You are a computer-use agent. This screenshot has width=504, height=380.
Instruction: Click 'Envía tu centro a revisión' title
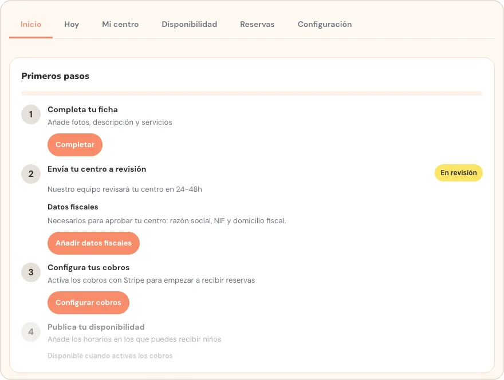(x=97, y=169)
